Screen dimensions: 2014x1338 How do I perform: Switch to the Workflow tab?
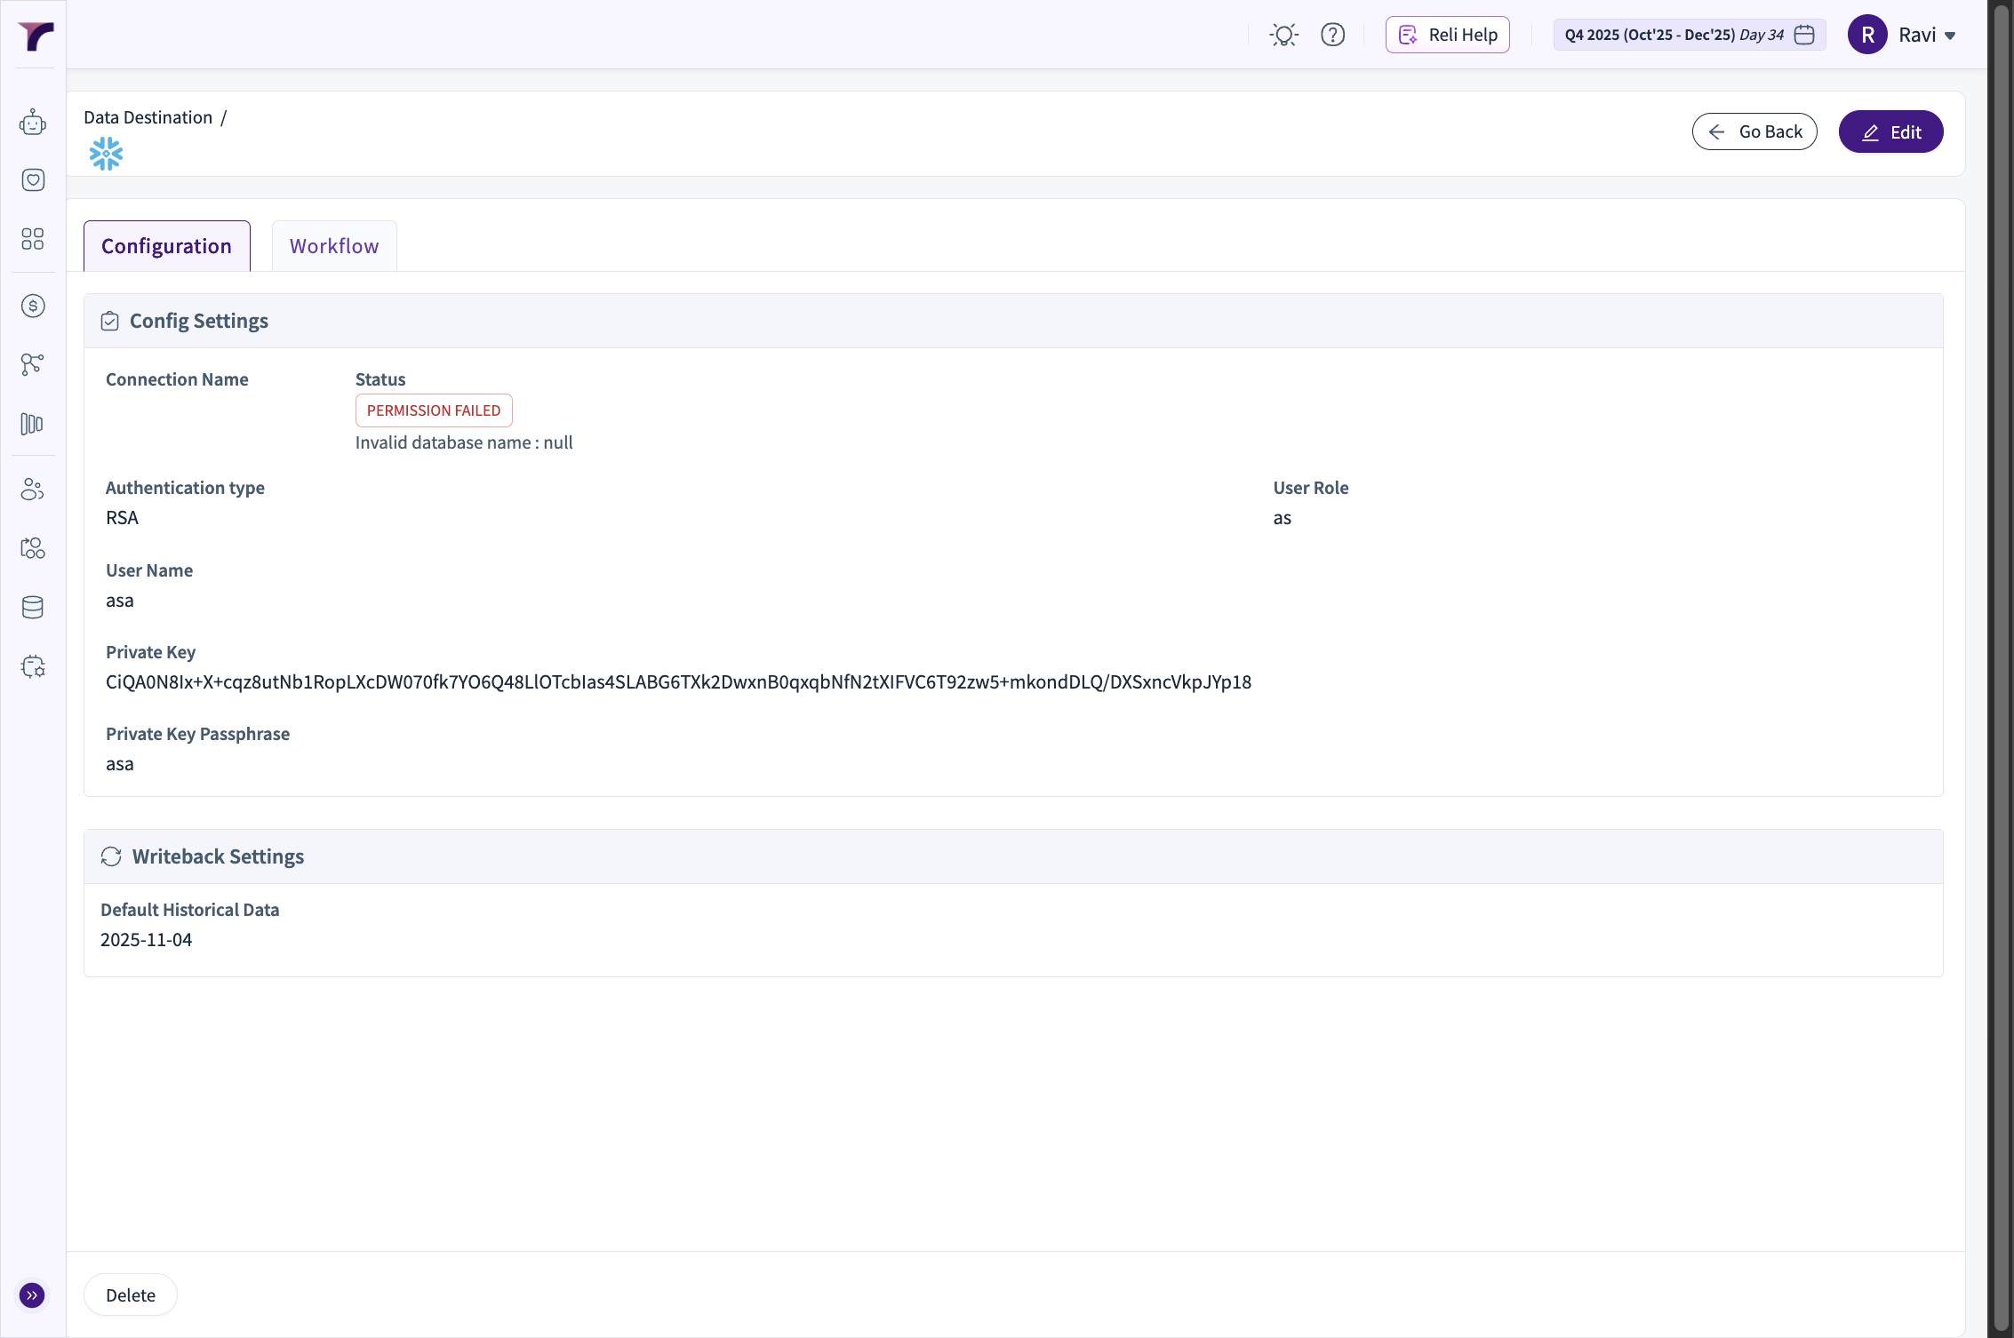[334, 246]
